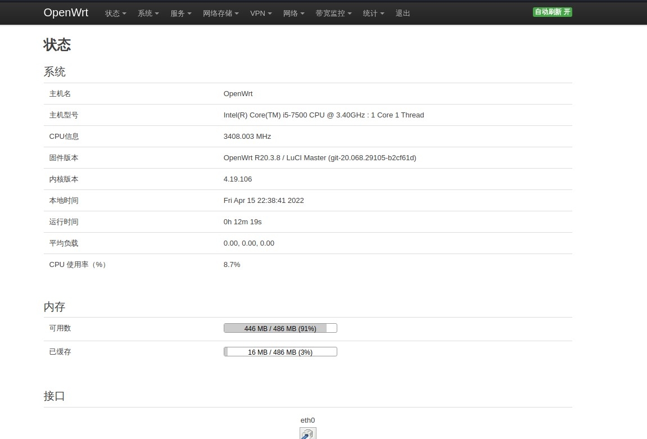This screenshot has height=439, width=647.
Task: Expand the 网络存储 menu
Action: click(220, 13)
